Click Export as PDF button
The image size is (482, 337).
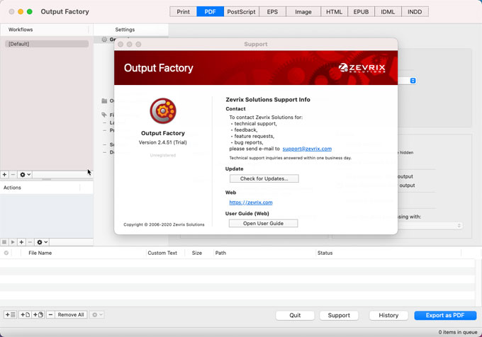pyautogui.click(x=445, y=315)
